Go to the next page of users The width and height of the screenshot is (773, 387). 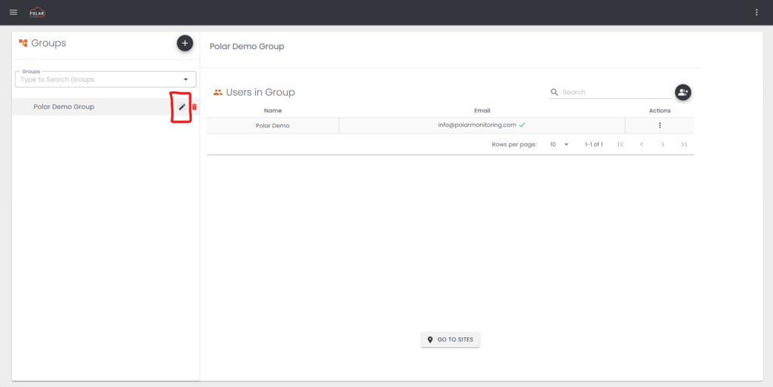(x=663, y=144)
